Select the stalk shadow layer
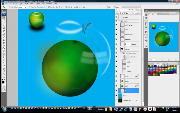The width and height of the screenshot is (180, 113). (129, 35)
